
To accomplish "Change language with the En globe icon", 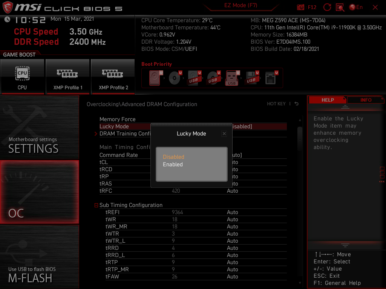I will (356, 7).
